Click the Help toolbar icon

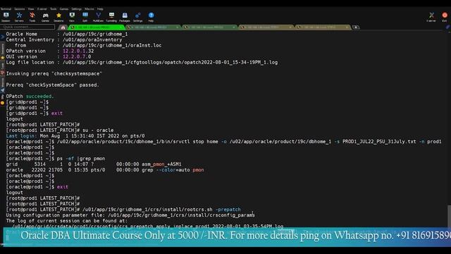click(x=151, y=17)
